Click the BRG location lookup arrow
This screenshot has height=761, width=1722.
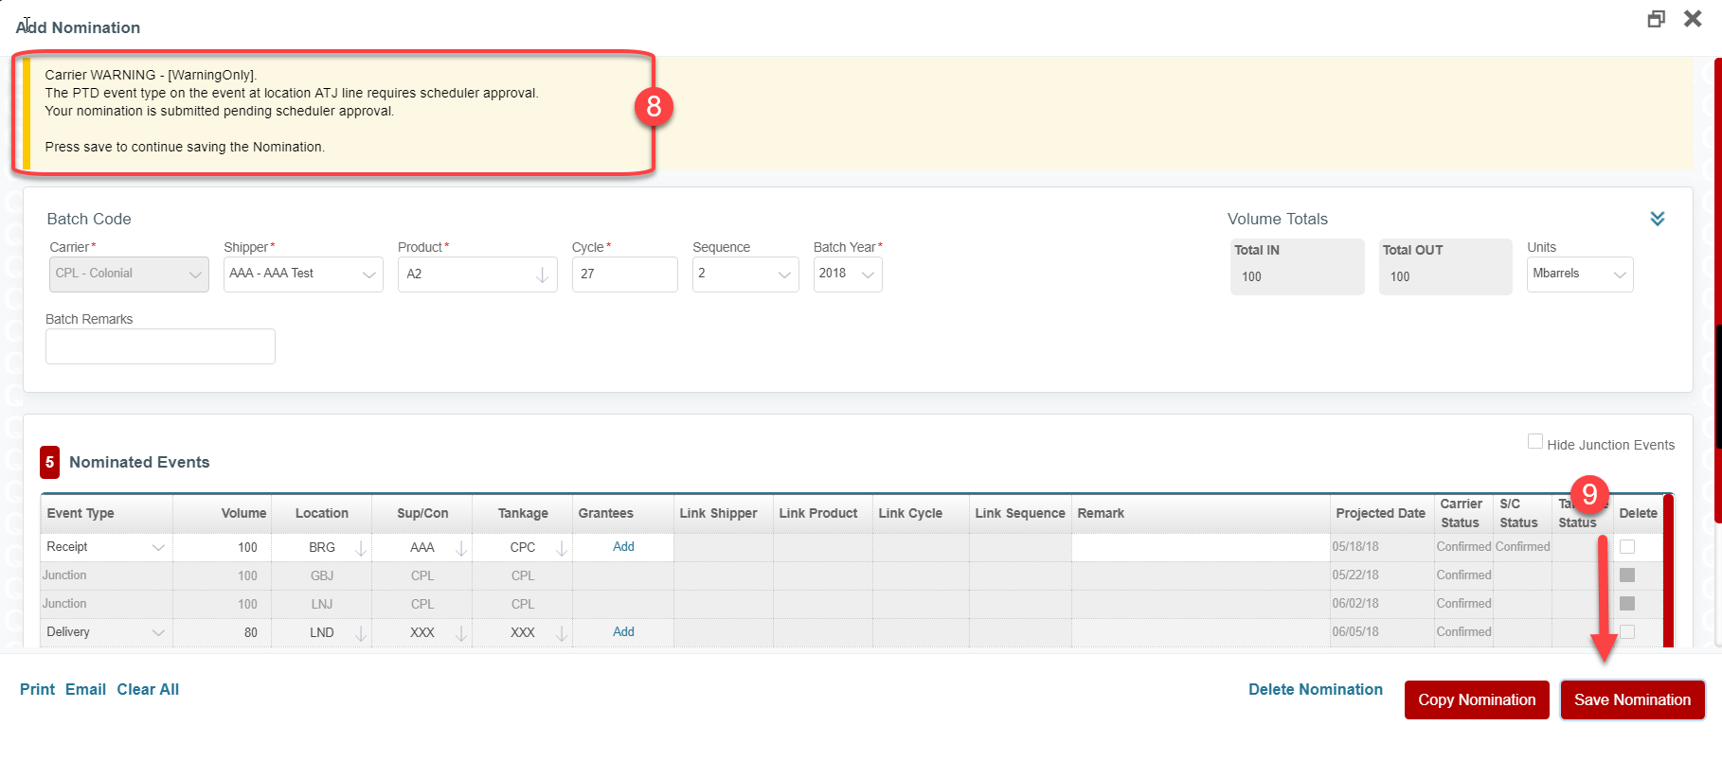tap(360, 548)
